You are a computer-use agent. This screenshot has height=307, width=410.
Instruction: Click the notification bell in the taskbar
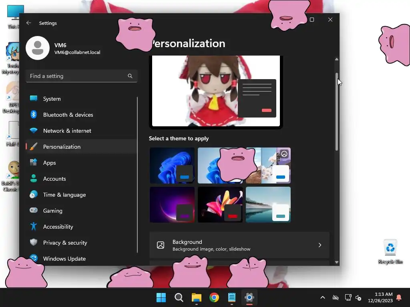point(399,297)
